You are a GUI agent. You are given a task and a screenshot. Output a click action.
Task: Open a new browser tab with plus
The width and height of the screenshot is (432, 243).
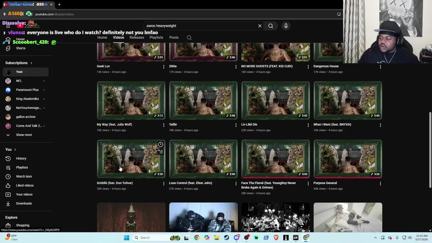pos(59,4)
